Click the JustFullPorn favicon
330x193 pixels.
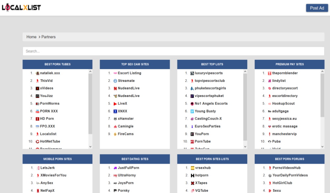tap(115, 168)
